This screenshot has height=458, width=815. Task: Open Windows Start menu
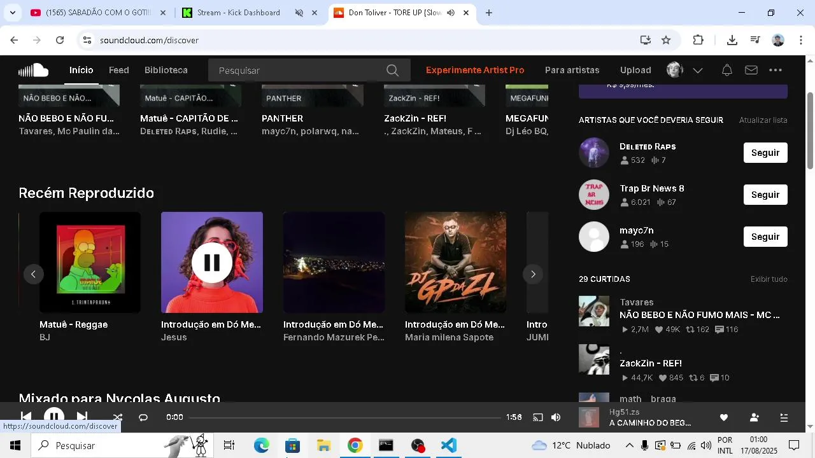click(15, 445)
